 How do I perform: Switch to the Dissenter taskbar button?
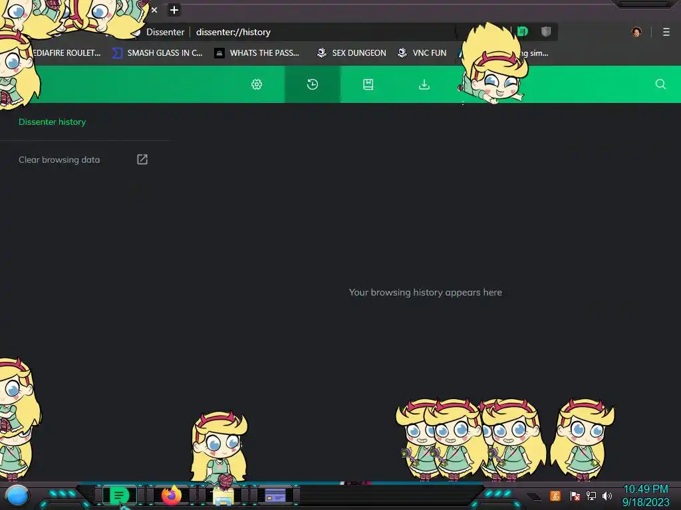pos(119,495)
